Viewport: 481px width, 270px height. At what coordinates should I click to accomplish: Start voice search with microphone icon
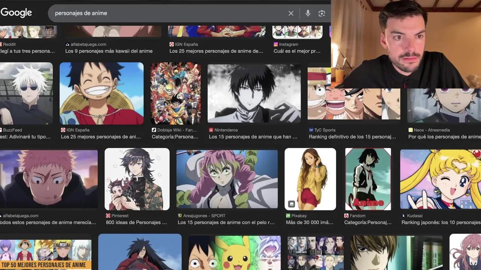pyautogui.click(x=308, y=13)
